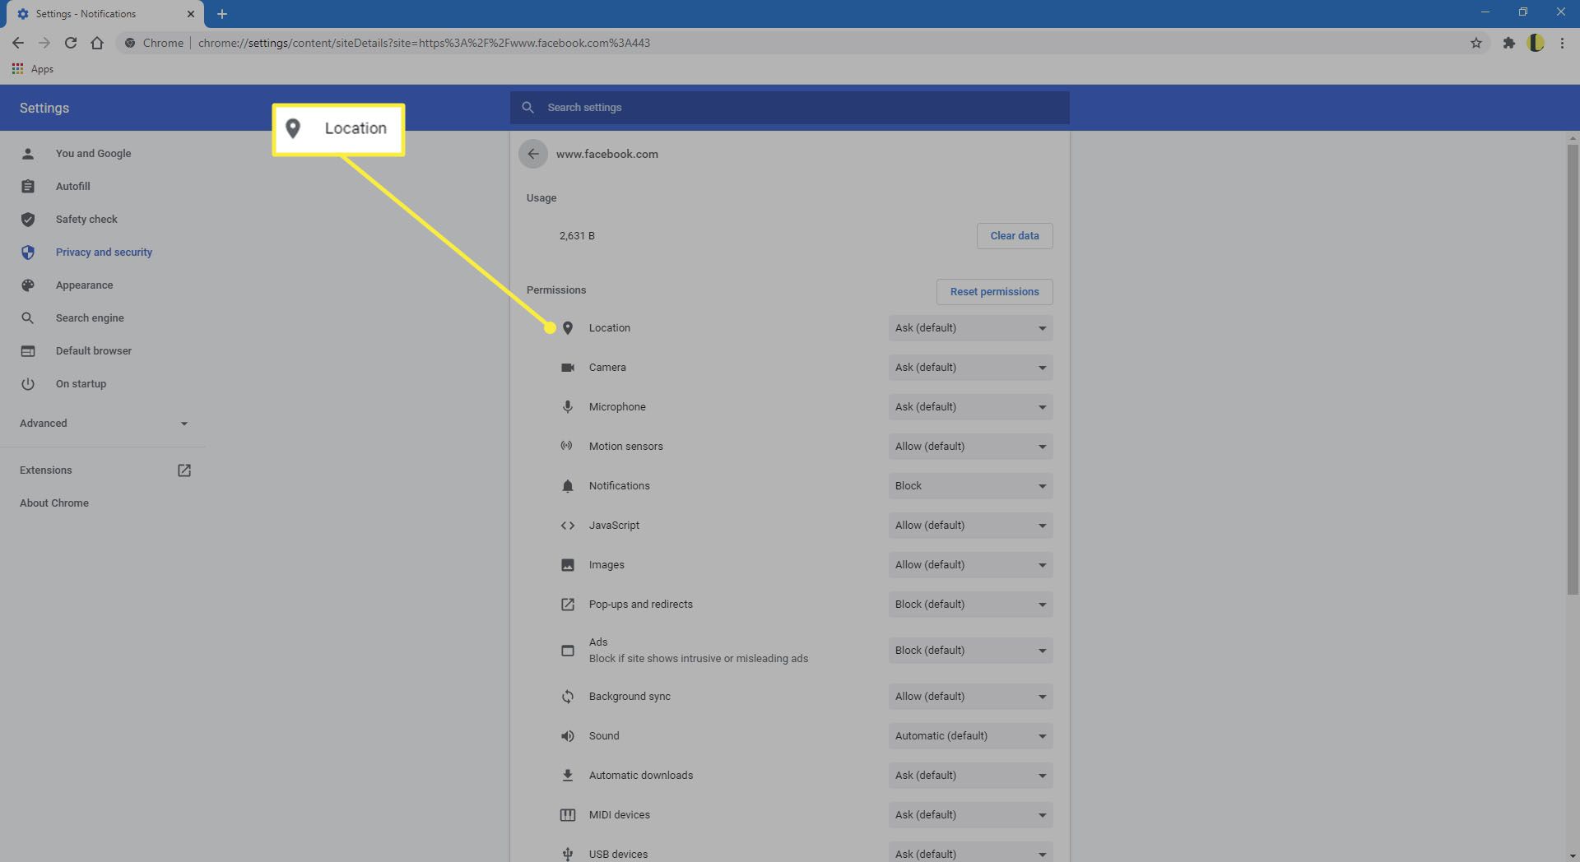Click the Notifications bell icon
This screenshot has height=862, width=1580.
568,486
